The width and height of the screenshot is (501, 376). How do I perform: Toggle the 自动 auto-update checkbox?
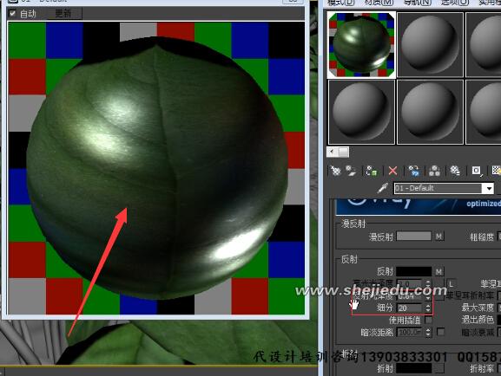pos(12,13)
